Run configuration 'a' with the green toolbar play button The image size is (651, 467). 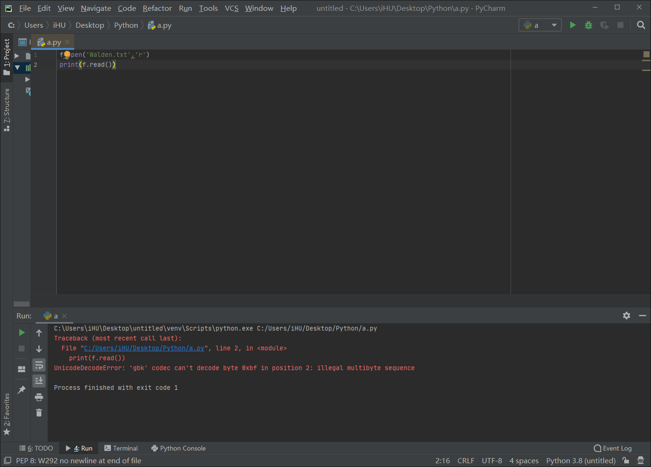tap(573, 25)
